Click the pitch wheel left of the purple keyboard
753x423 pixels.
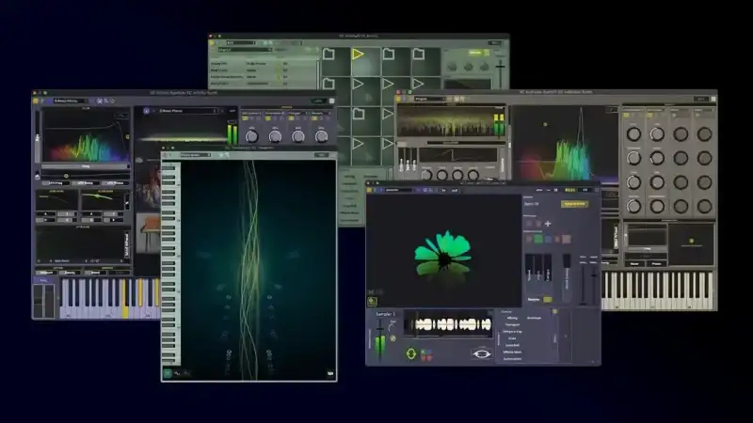pos(38,301)
